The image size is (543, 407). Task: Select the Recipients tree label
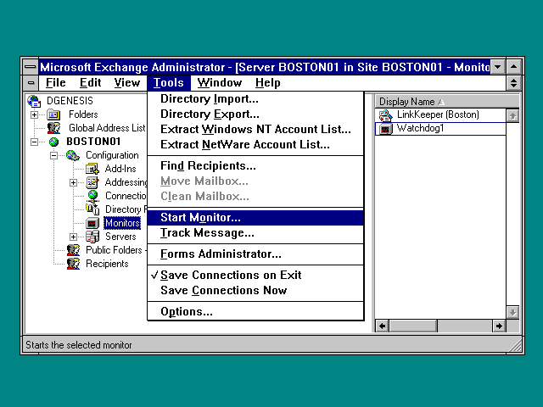click(107, 264)
